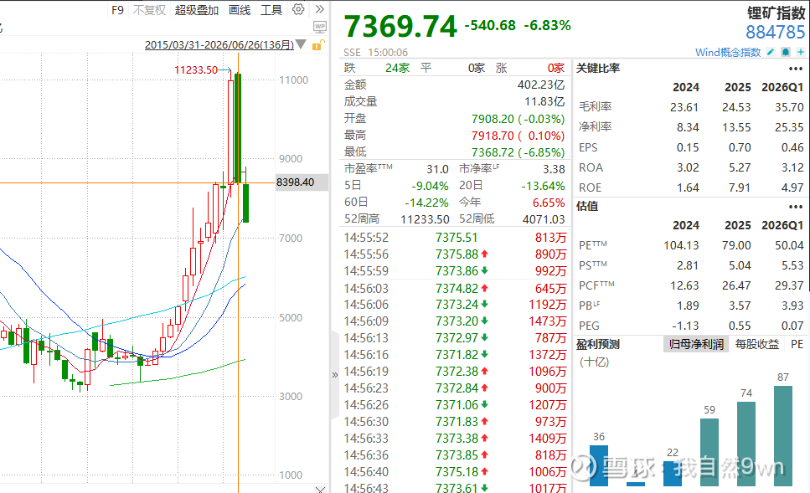Image resolution: width=810 pixels, height=493 pixels.
Task: Open chart settings gear icon
Action: coord(298,9)
